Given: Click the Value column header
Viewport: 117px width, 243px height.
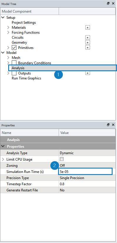Looking at the screenshot, I should 87,133.
